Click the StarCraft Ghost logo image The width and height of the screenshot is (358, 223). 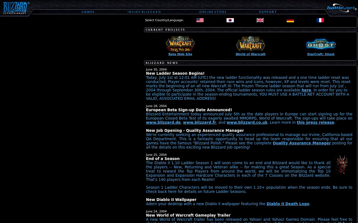[321, 44]
